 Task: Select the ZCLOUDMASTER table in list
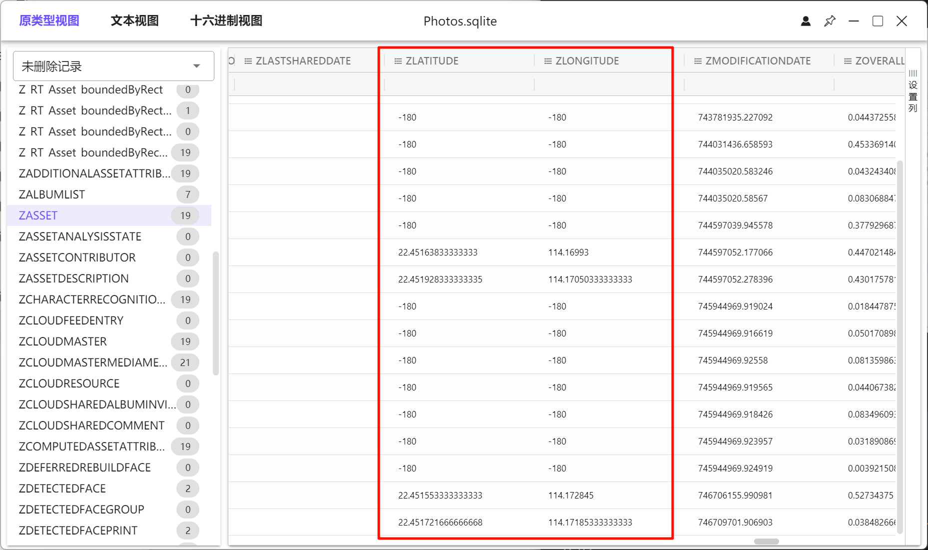pyautogui.click(x=63, y=341)
